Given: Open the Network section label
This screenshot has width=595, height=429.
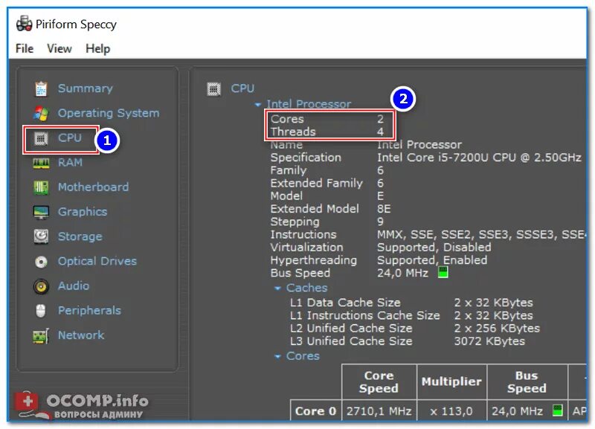Looking at the screenshot, I should [81, 335].
